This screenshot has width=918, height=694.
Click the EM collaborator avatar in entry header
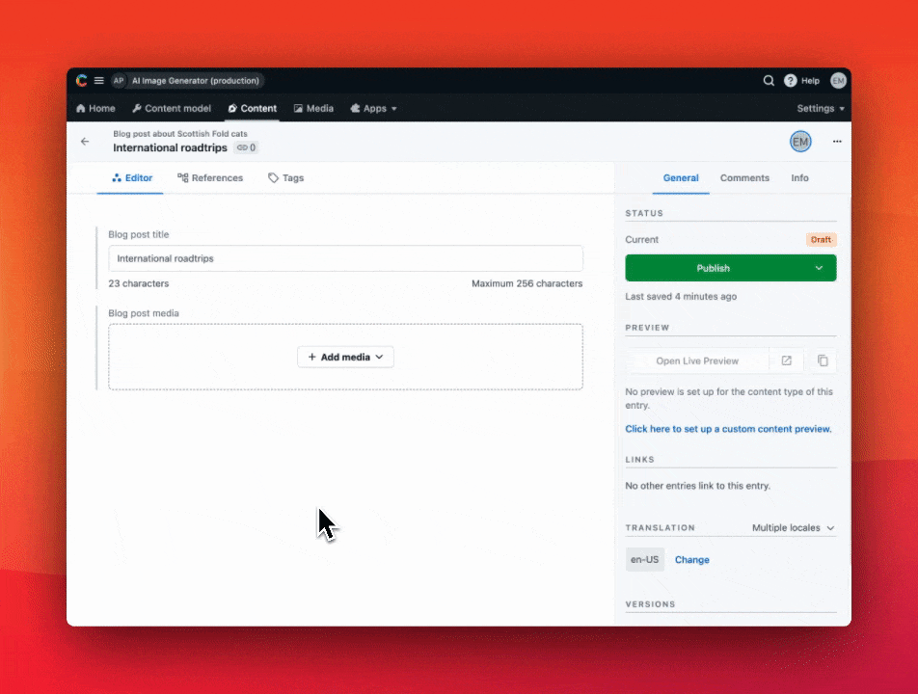click(800, 142)
